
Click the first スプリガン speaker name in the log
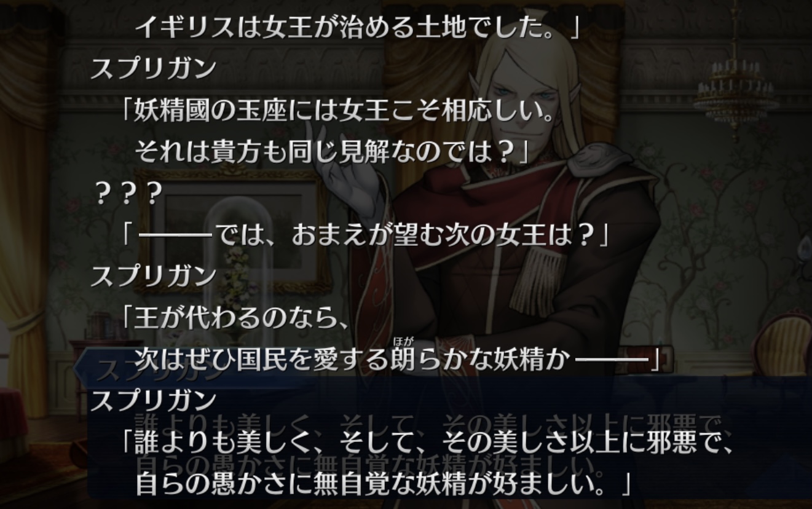pos(153,68)
